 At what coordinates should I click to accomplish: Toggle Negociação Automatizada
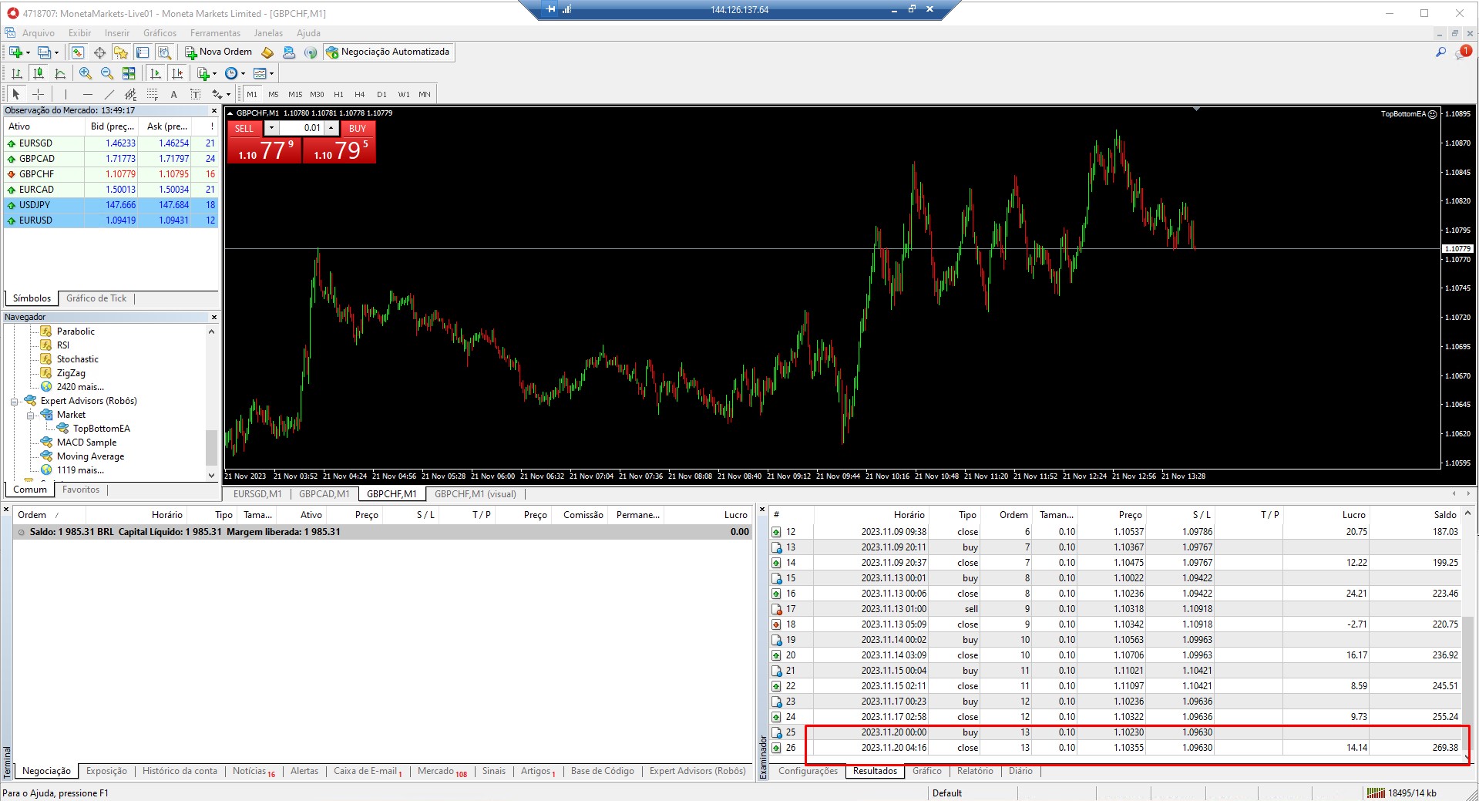(x=388, y=52)
